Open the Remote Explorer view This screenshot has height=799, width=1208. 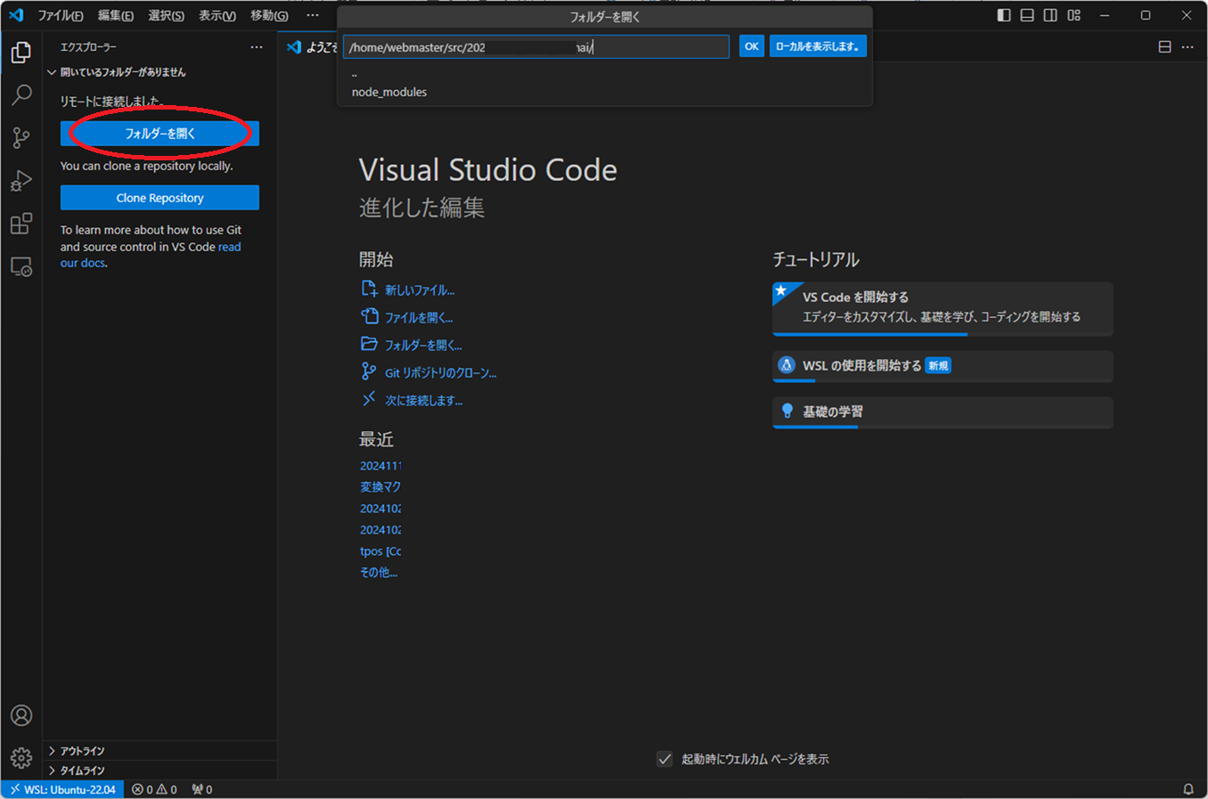pyautogui.click(x=21, y=266)
